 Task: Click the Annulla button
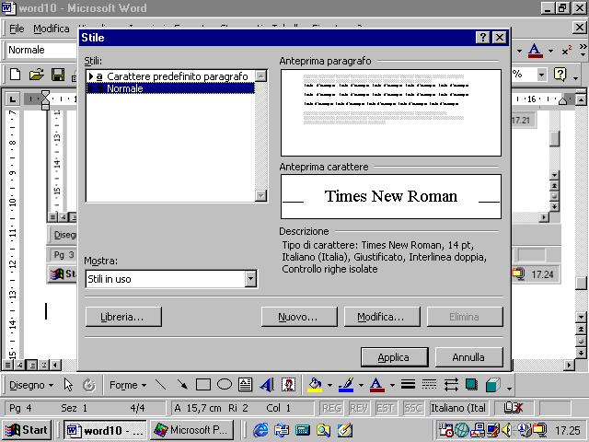[468, 357]
